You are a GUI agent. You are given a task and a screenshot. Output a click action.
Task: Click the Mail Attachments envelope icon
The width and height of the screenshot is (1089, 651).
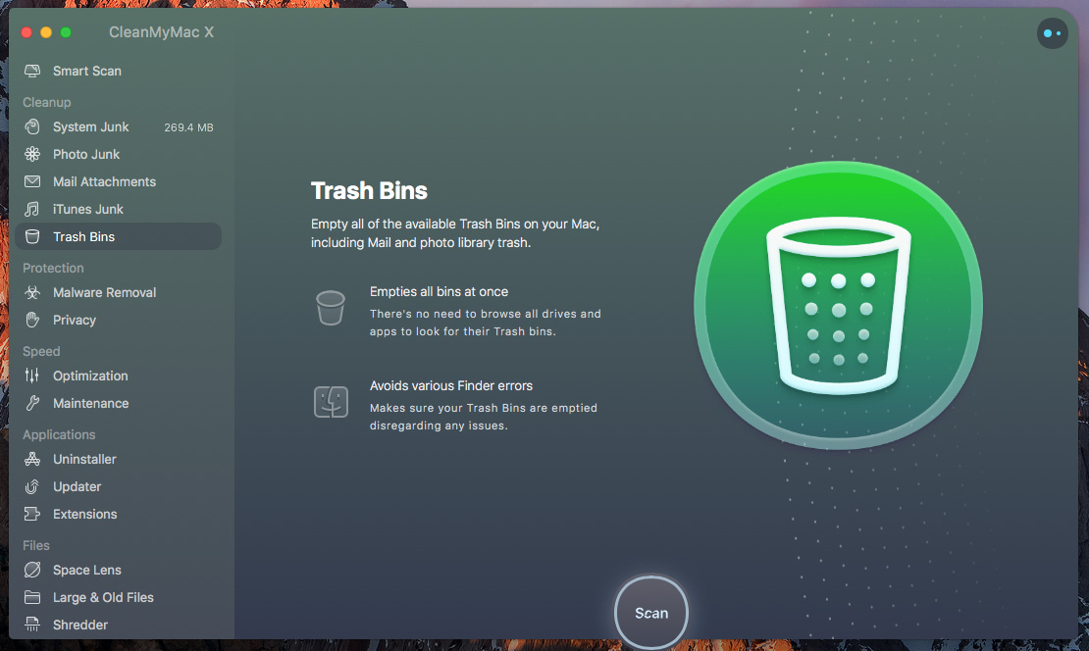pos(32,181)
